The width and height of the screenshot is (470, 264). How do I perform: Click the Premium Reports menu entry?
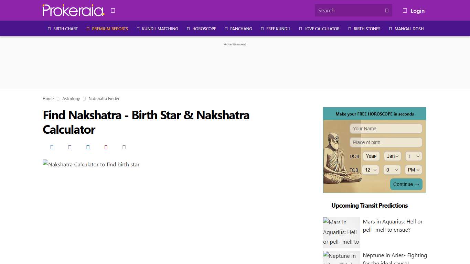pos(110,29)
